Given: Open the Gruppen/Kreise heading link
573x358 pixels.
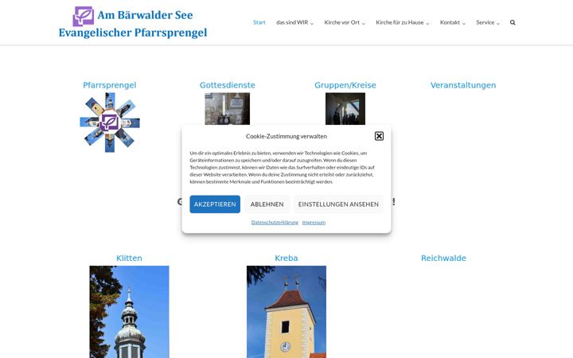Looking at the screenshot, I should click(345, 85).
